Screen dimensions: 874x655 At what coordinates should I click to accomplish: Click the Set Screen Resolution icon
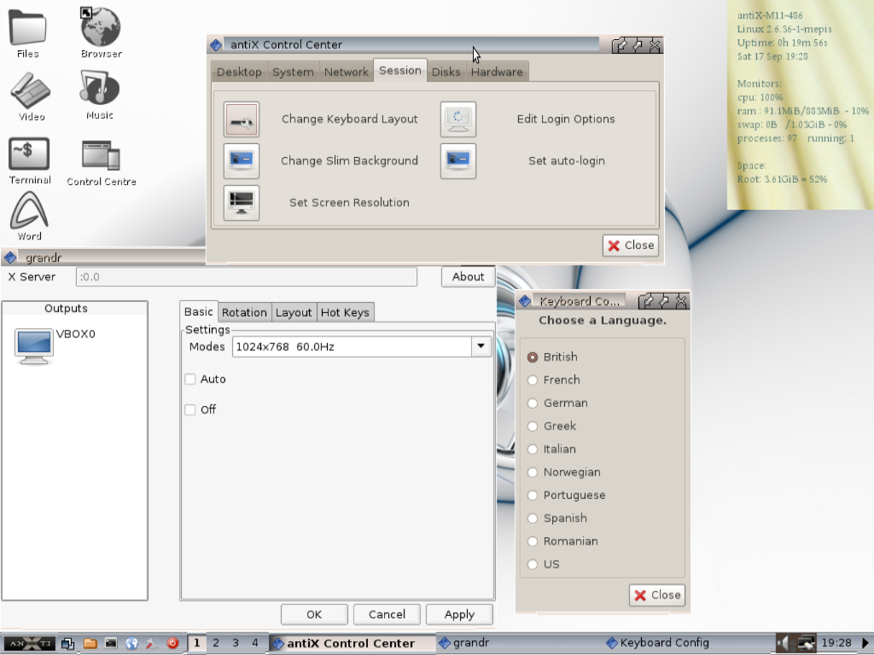(x=242, y=203)
